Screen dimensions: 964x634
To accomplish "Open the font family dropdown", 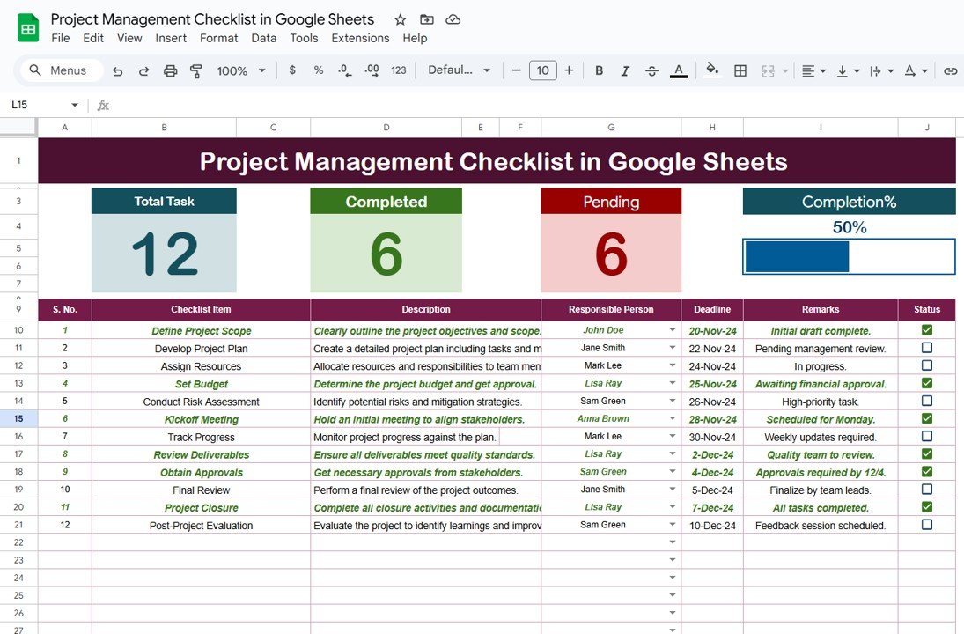I will click(460, 70).
